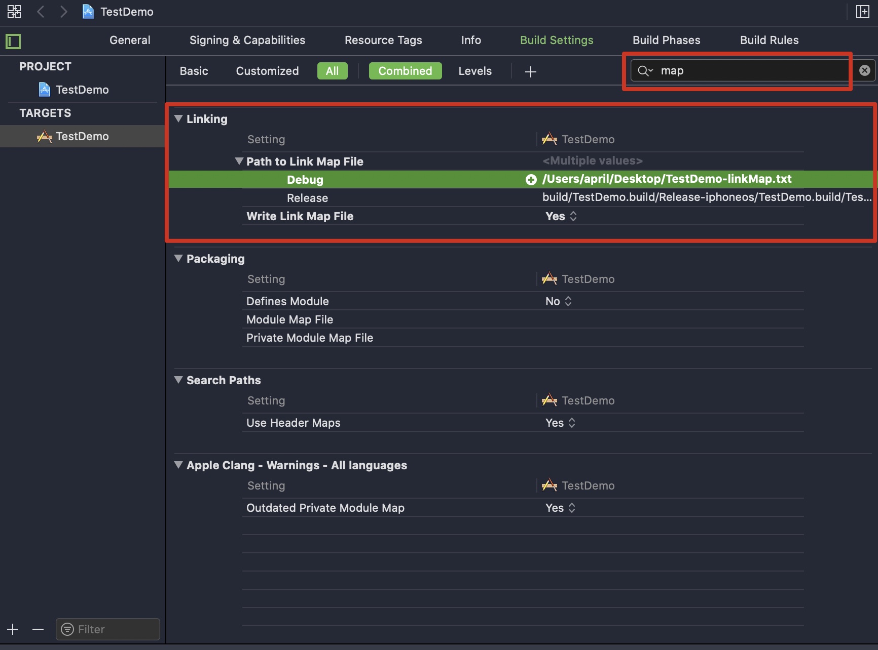Click the TestDemo app icon in the Apple Clang header
This screenshot has height=650, width=878.
click(550, 485)
